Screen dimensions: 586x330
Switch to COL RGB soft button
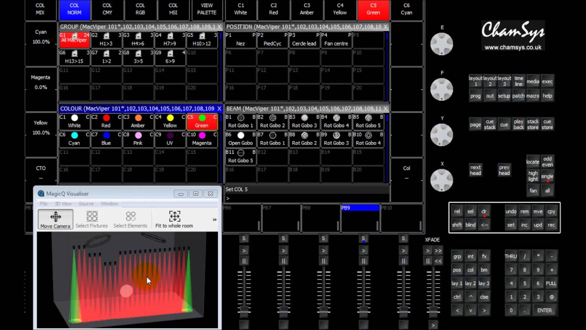[140, 9]
